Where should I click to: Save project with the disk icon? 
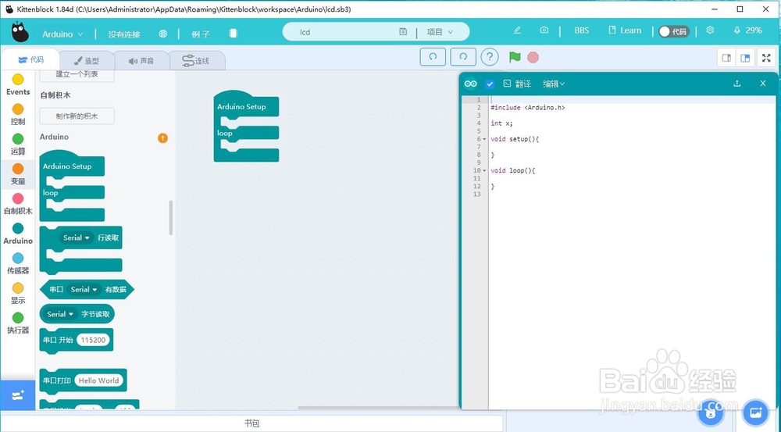[403, 31]
